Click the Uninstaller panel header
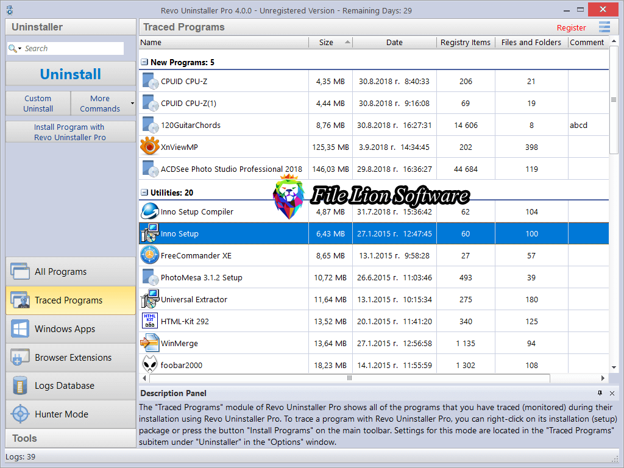Screen dimensions: 624x468 [x=71, y=27]
